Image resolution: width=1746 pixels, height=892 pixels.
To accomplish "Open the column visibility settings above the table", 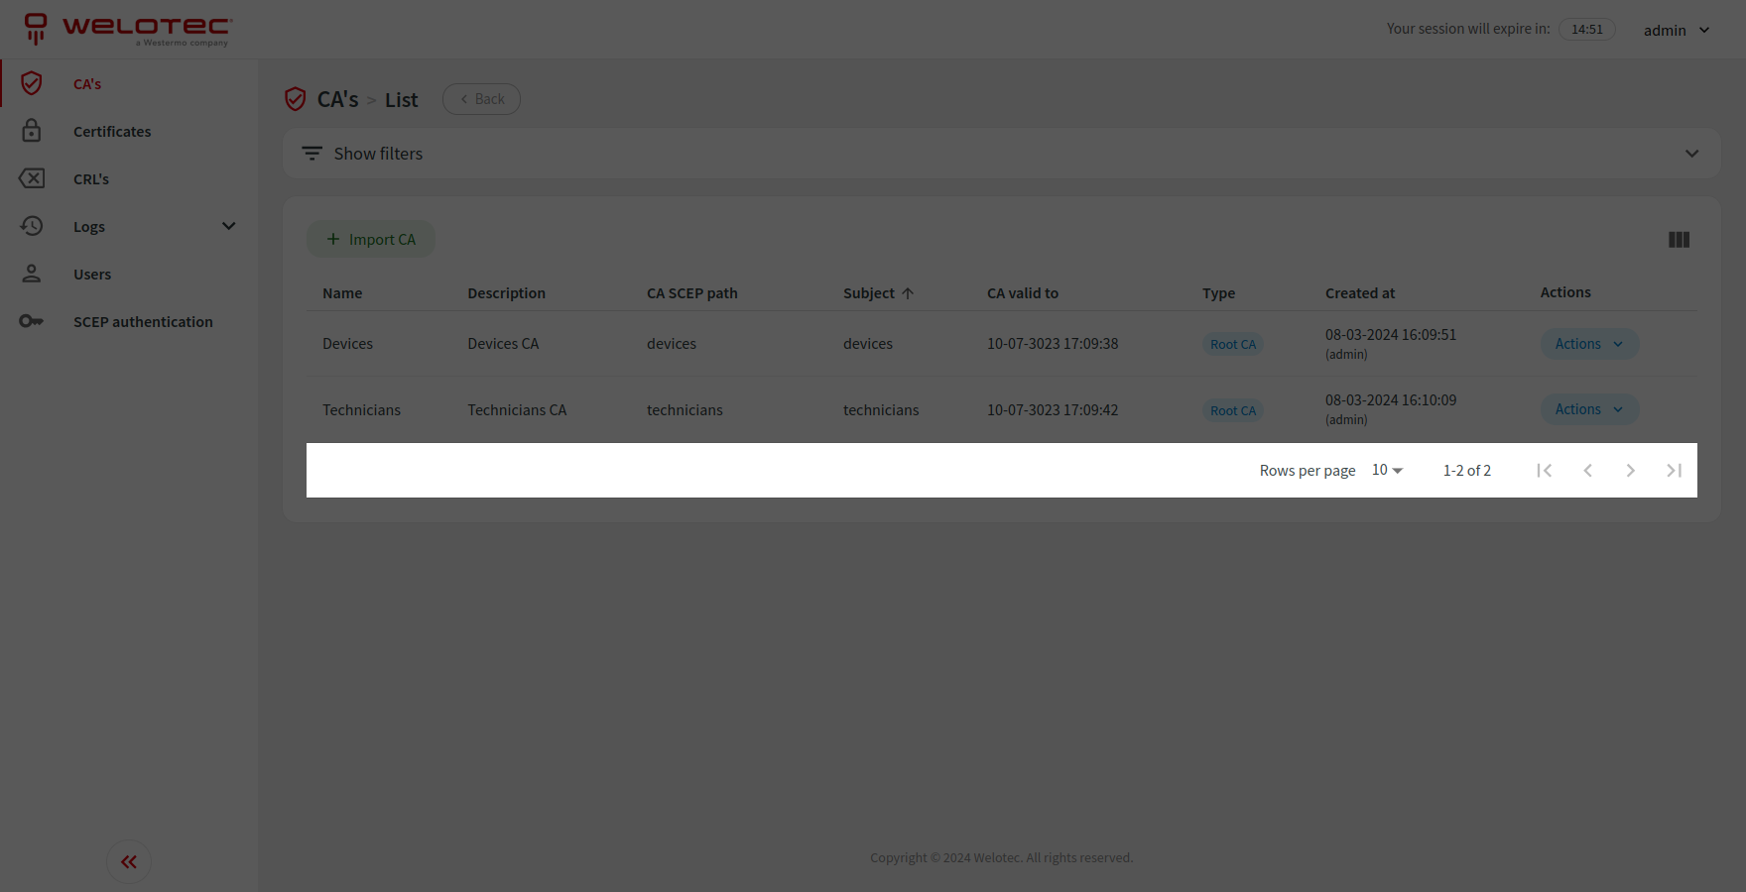I will pyautogui.click(x=1679, y=239).
